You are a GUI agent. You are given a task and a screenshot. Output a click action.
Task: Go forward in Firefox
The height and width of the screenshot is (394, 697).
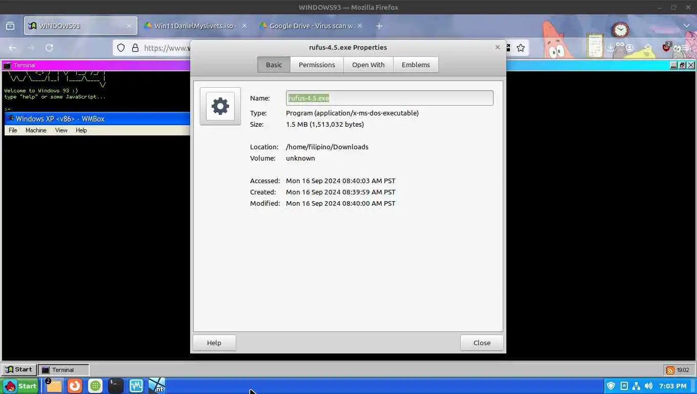[x=31, y=48]
